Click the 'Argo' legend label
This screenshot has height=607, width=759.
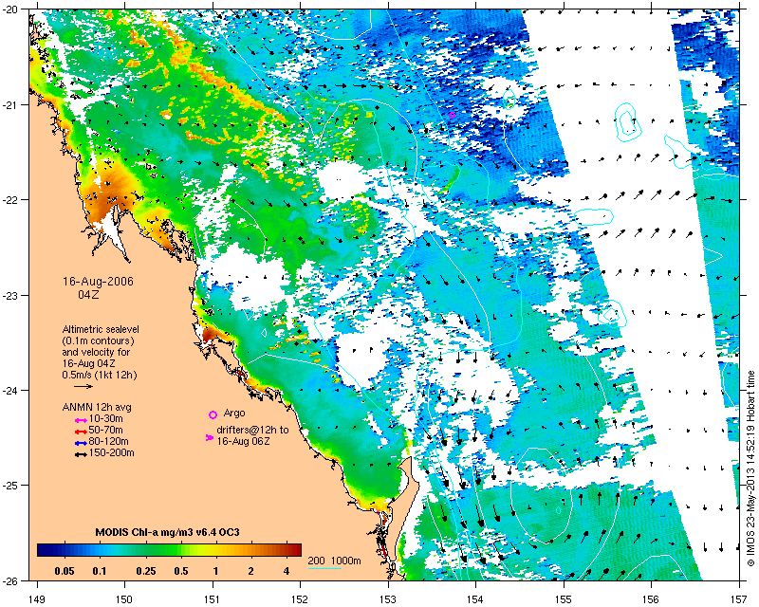click(234, 414)
